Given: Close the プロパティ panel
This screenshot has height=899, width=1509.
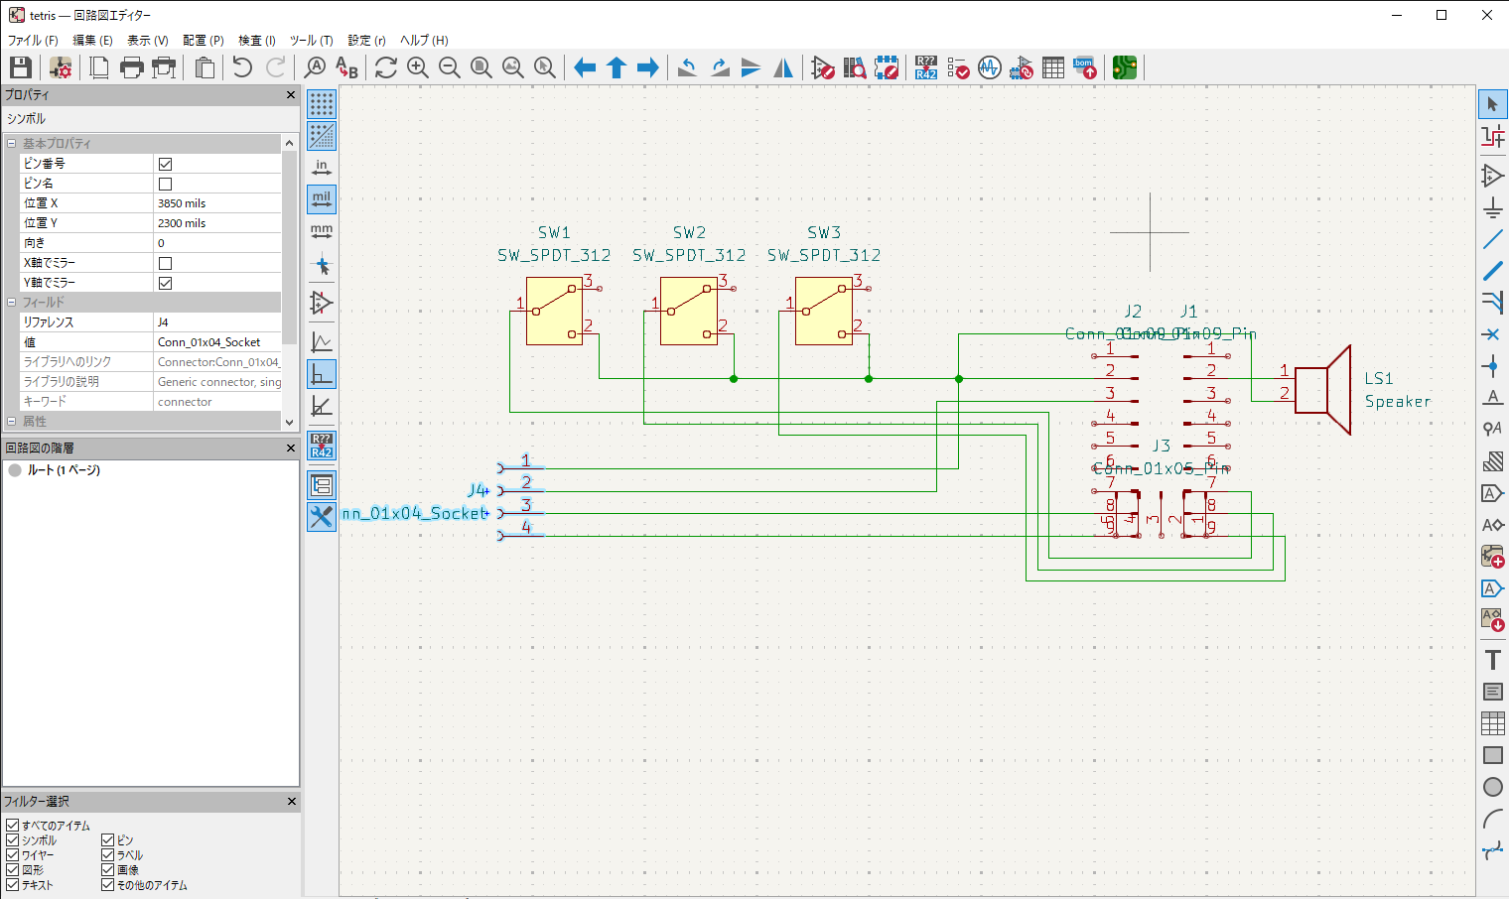Looking at the screenshot, I should [291, 95].
